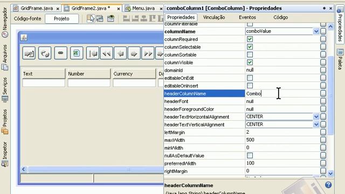Click the leftMargin value field
The width and height of the screenshot is (345, 194).
282,132
